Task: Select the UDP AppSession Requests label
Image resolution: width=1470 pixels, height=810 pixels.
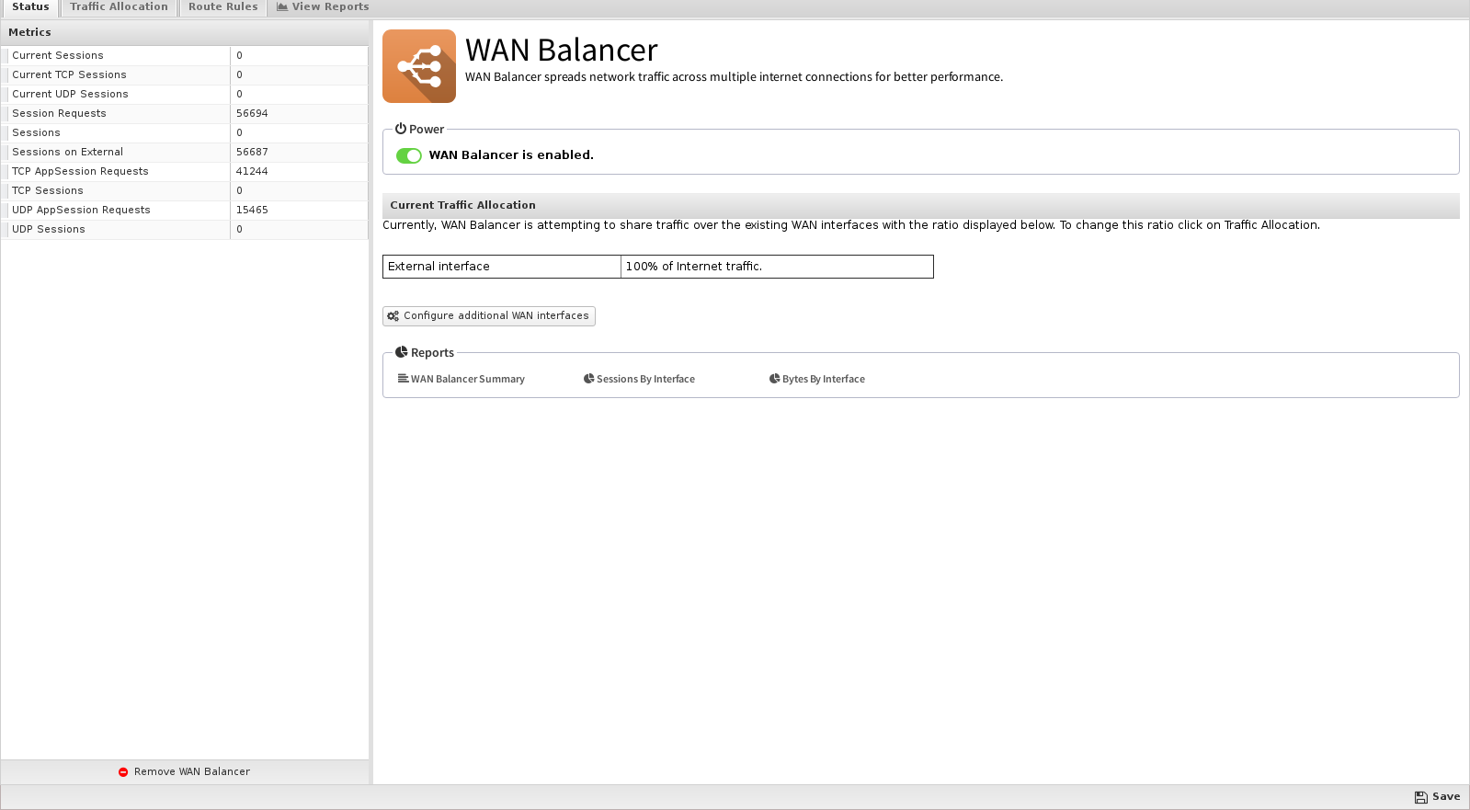Action: click(x=81, y=211)
